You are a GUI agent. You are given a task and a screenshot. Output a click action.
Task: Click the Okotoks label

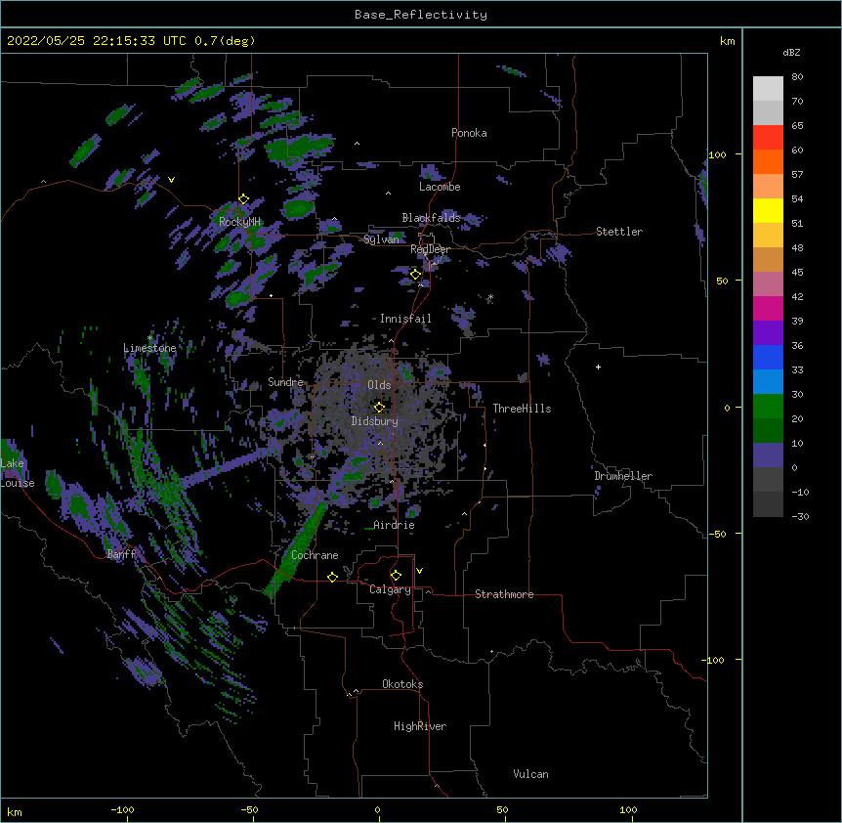tap(402, 684)
